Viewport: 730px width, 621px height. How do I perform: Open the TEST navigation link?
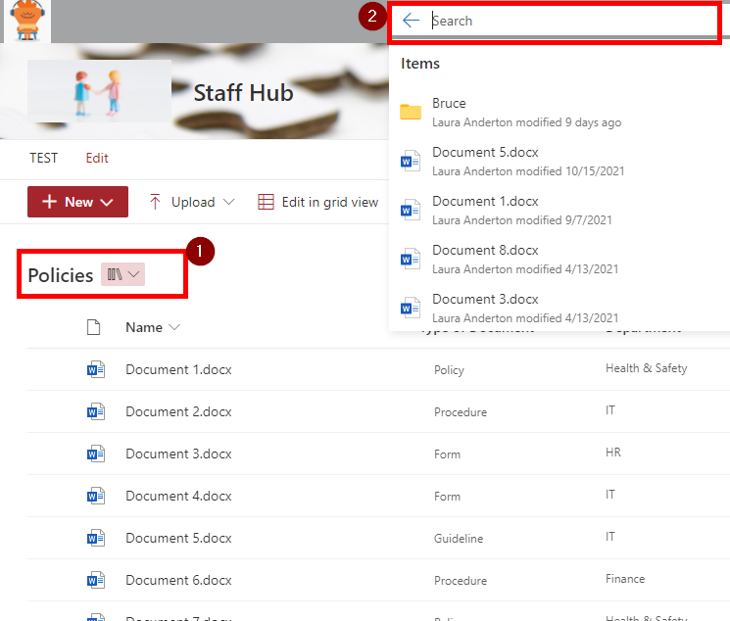click(x=44, y=158)
